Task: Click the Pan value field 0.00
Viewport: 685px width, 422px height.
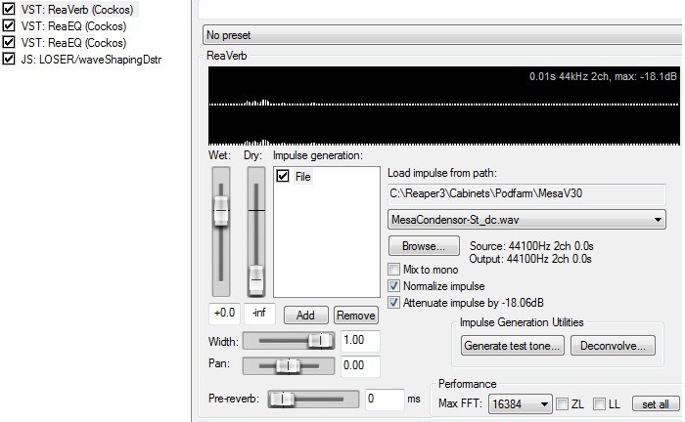Action: [360, 365]
